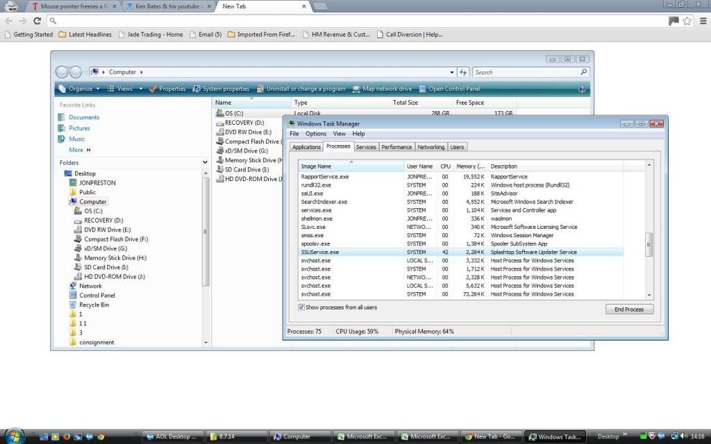Open the Views dropdown arrow
This screenshot has height=444, width=711.
click(140, 89)
